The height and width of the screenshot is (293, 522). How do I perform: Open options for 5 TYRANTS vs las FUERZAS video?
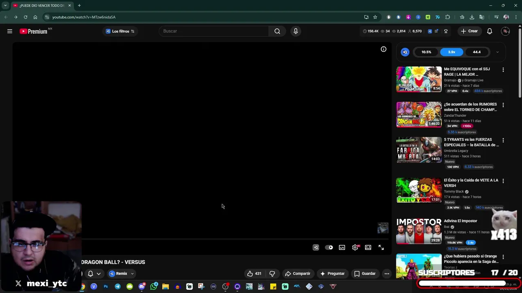point(503,140)
